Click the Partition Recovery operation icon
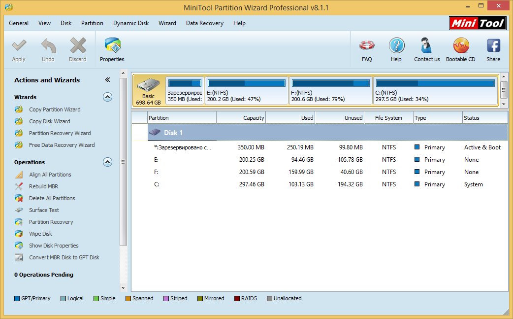This screenshot has height=319, width=513. point(19,222)
